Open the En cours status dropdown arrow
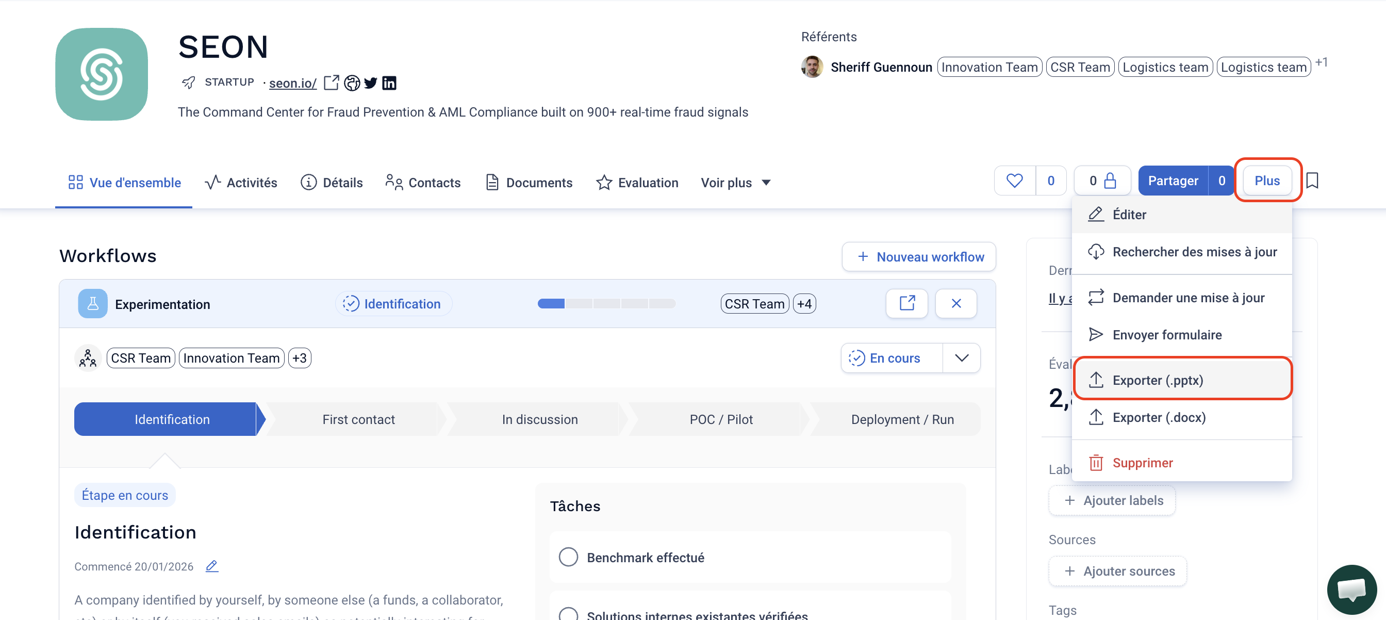Viewport: 1386px width, 620px height. tap(962, 358)
